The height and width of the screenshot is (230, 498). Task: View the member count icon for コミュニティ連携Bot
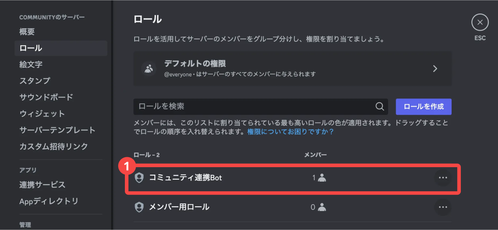[322, 178]
